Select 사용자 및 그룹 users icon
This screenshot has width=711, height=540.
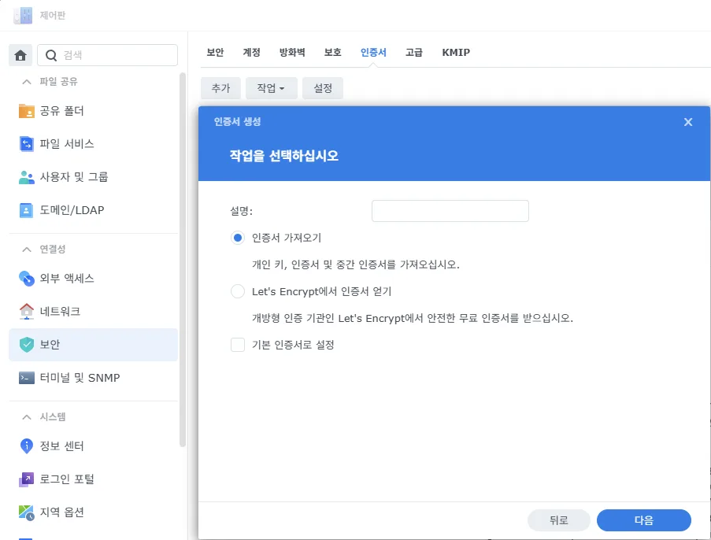27,177
